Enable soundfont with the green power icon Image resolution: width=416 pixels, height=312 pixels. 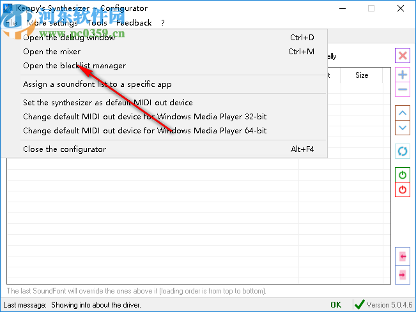403,175
